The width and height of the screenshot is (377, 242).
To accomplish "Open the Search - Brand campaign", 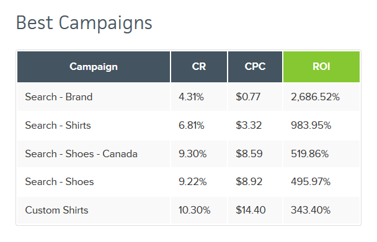I will [59, 97].
